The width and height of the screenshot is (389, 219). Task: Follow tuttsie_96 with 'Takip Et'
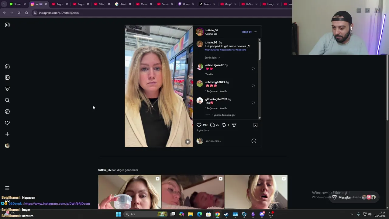coord(246,32)
